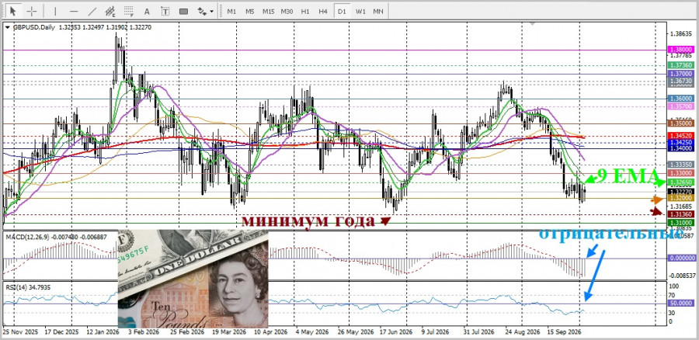The image size is (699, 340).
Task: Click the blue 1.36000 price label
Action: tap(680, 99)
